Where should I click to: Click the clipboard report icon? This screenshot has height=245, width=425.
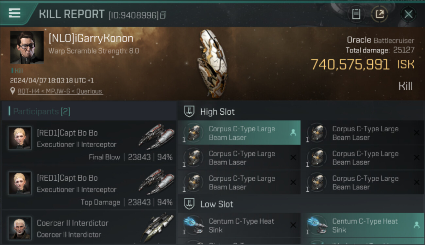click(x=356, y=14)
